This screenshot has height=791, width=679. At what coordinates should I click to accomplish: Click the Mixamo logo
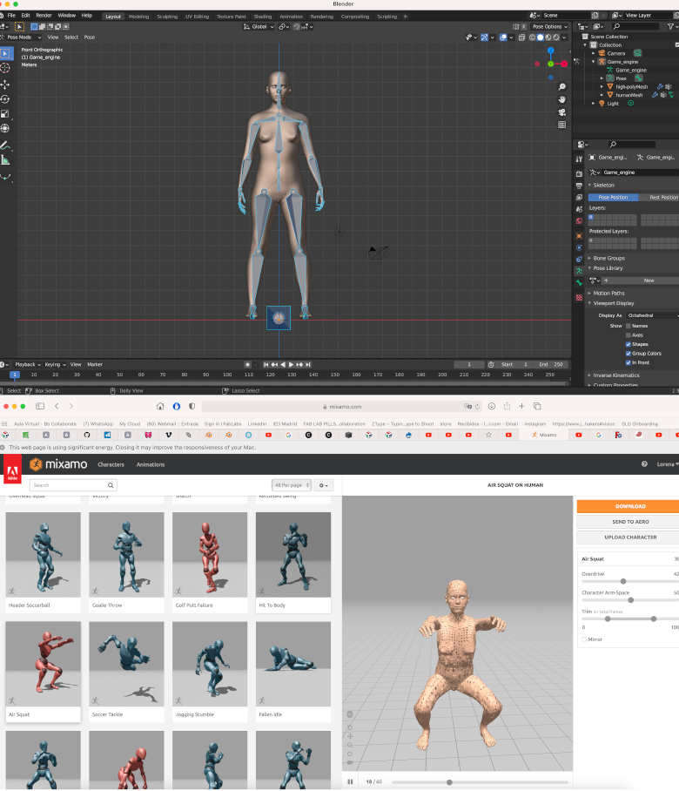point(58,464)
